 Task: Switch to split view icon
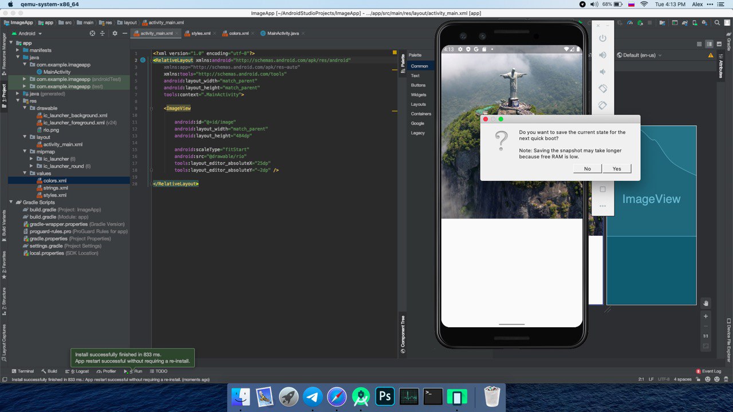pos(710,44)
